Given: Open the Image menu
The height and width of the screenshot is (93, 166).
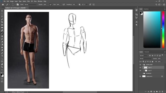Looking at the screenshot, I should point(12,1).
